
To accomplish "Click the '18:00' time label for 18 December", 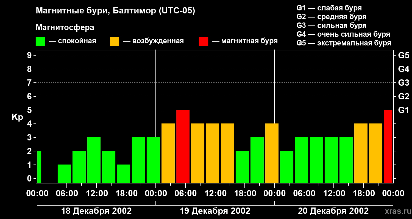I will coord(126,194).
